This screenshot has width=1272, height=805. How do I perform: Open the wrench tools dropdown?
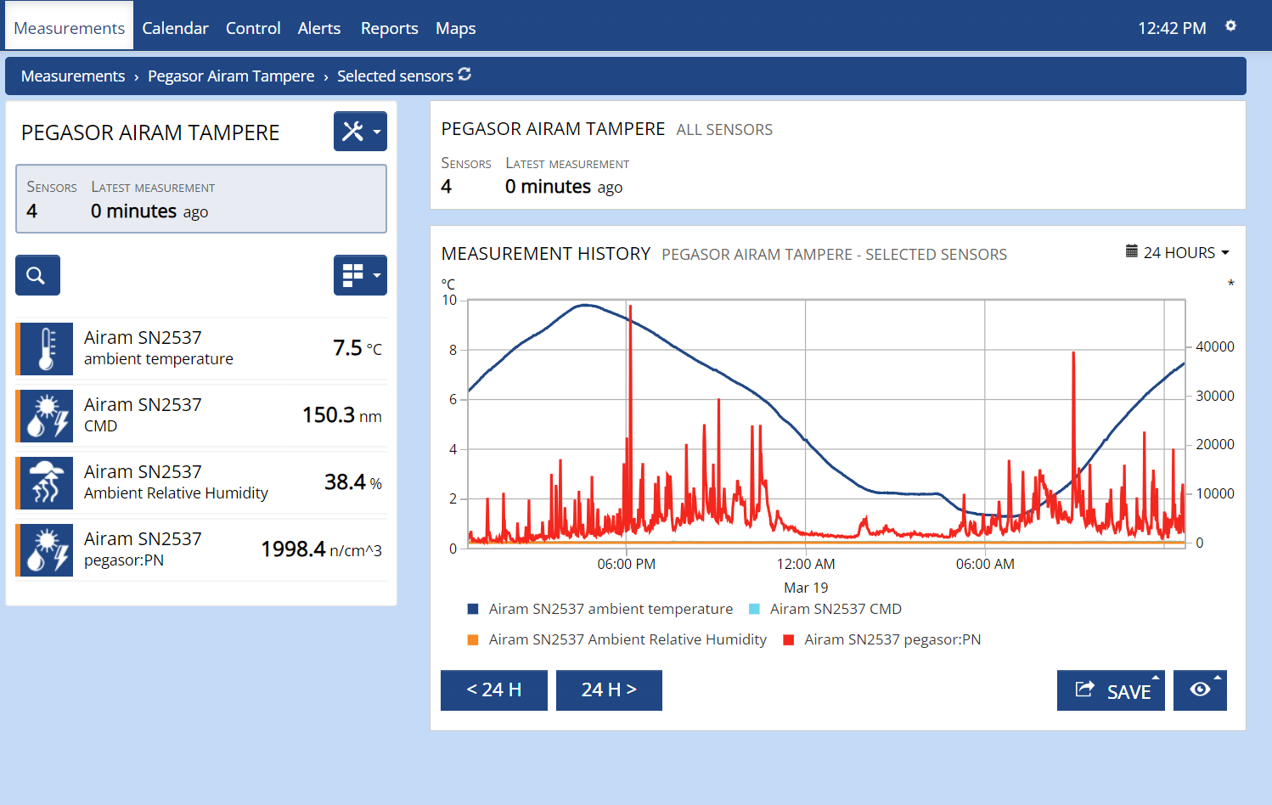[360, 132]
